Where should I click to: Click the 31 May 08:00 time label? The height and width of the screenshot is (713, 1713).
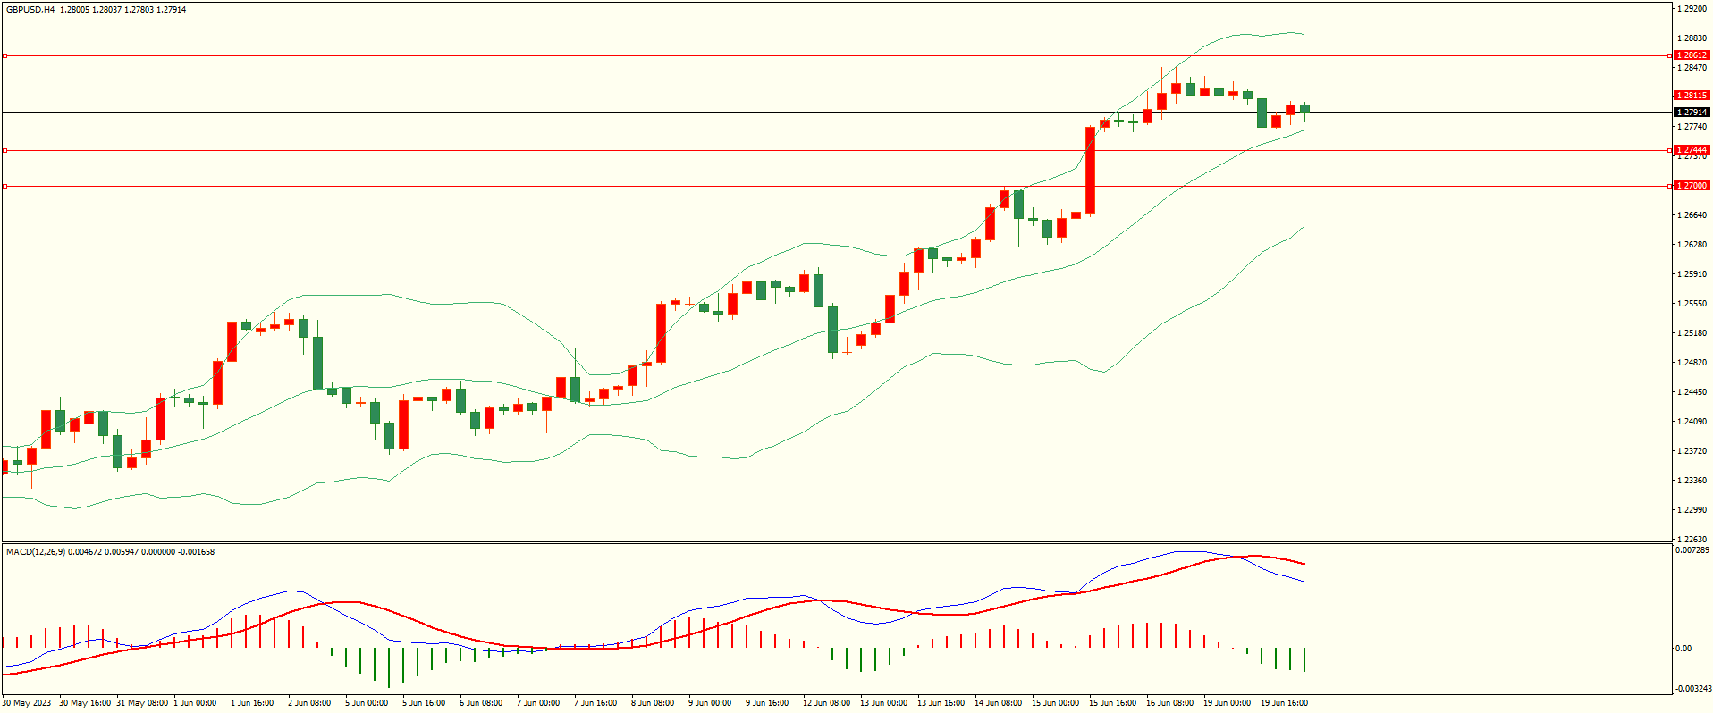click(x=142, y=703)
